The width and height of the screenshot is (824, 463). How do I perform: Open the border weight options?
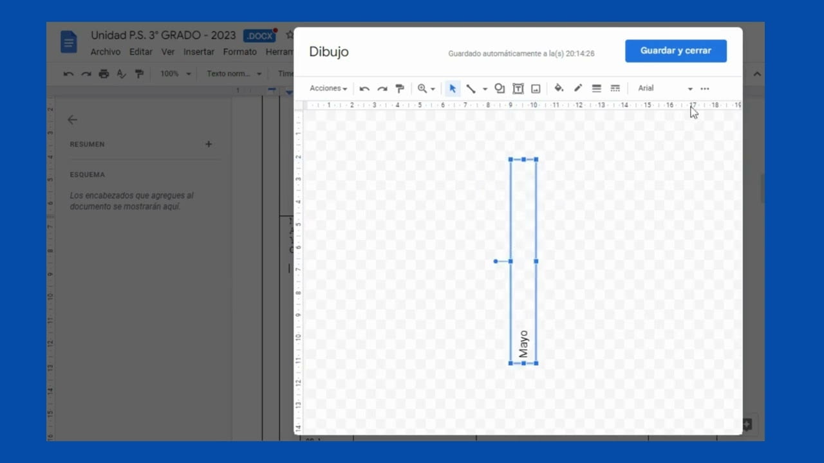(x=596, y=89)
